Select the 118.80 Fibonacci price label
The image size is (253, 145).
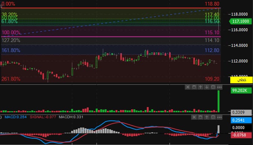point(212,4)
